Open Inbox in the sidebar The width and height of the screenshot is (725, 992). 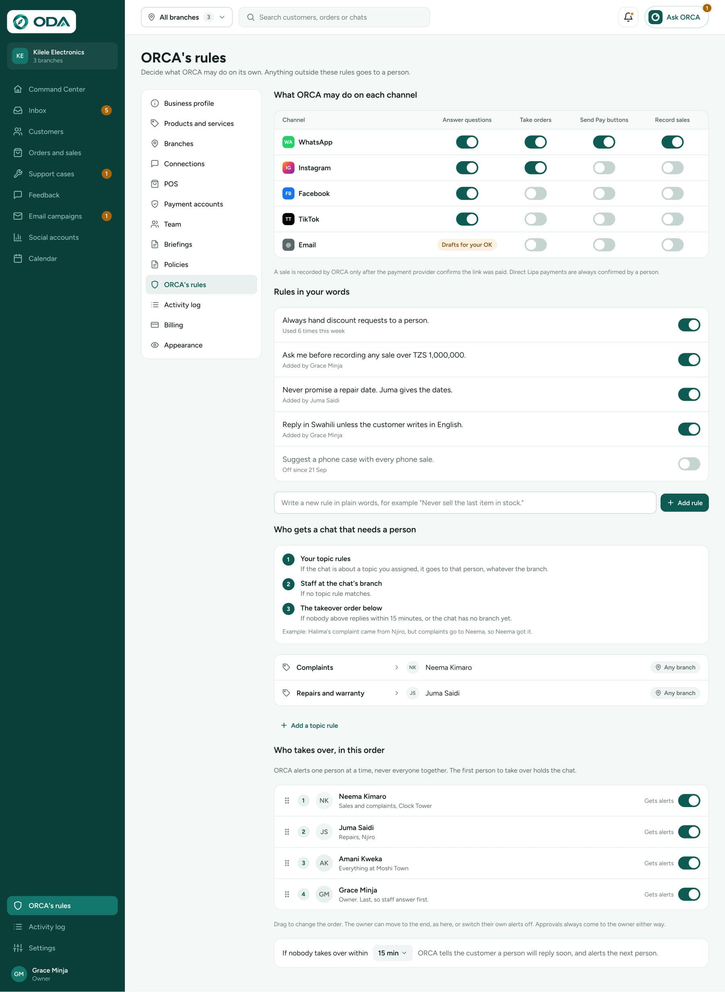(x=62, y=110)
